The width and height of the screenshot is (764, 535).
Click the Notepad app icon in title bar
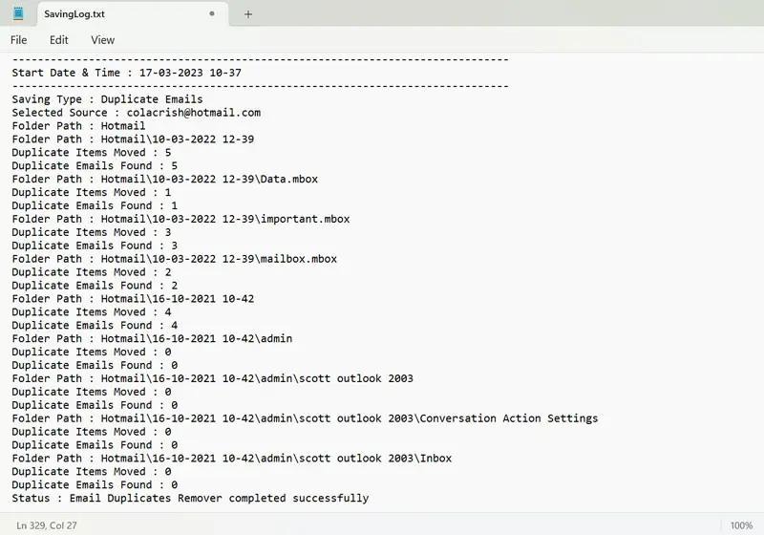(18, 14)
